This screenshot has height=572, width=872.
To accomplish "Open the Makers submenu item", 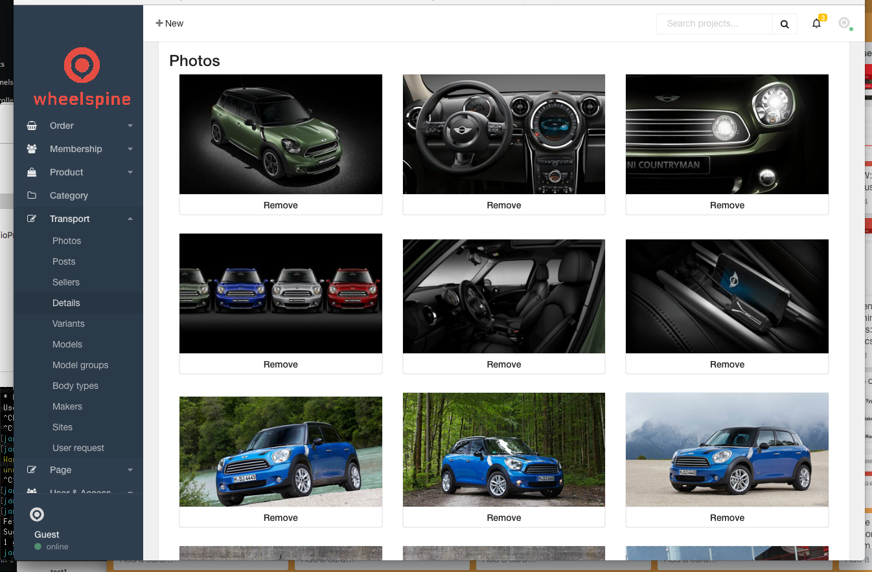I will [x=67, y=406].
